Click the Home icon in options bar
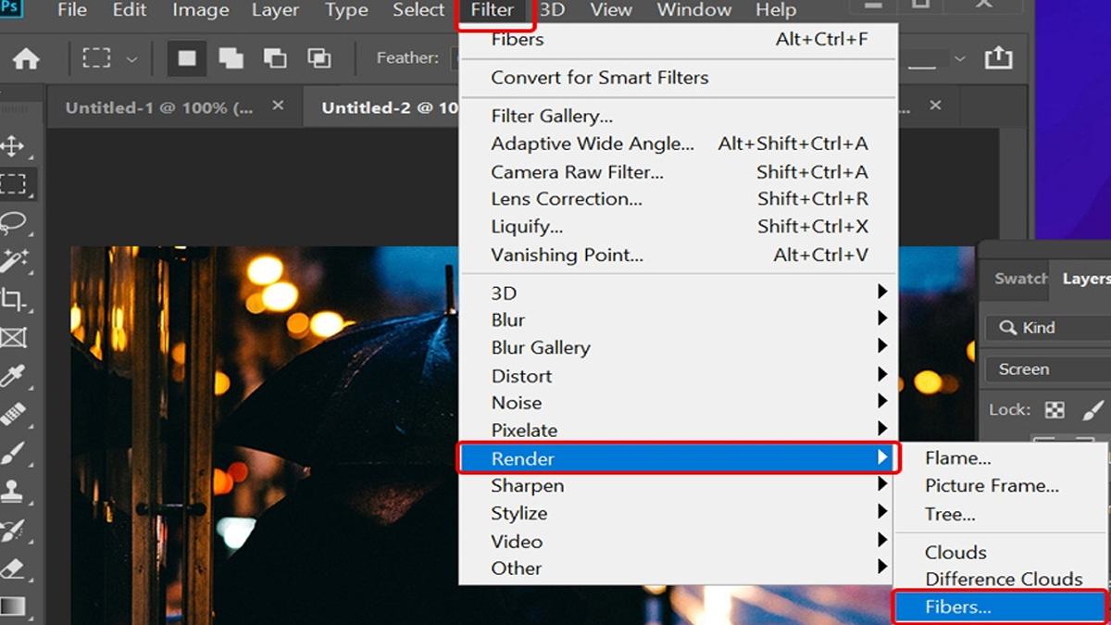The image size is (1111, 625). coord(26,59)
